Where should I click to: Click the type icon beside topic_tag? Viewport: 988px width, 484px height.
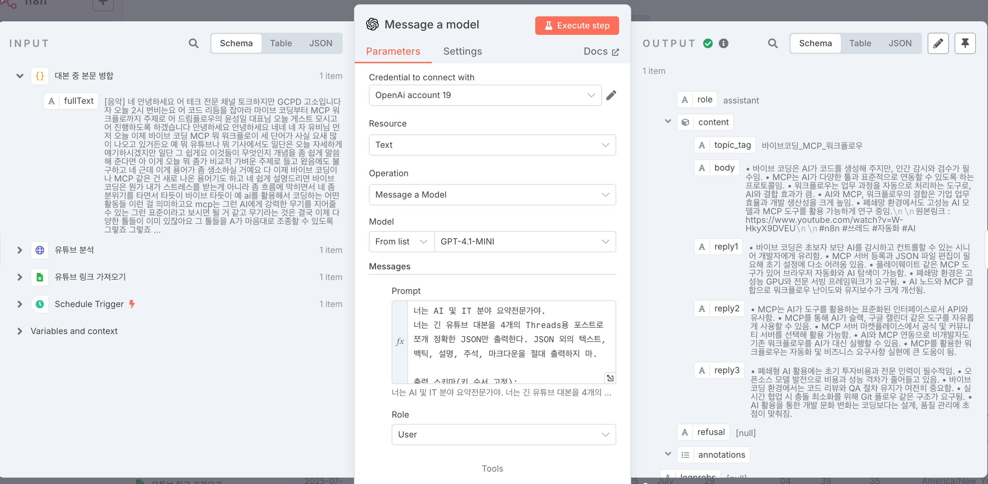tap(702, 145)
